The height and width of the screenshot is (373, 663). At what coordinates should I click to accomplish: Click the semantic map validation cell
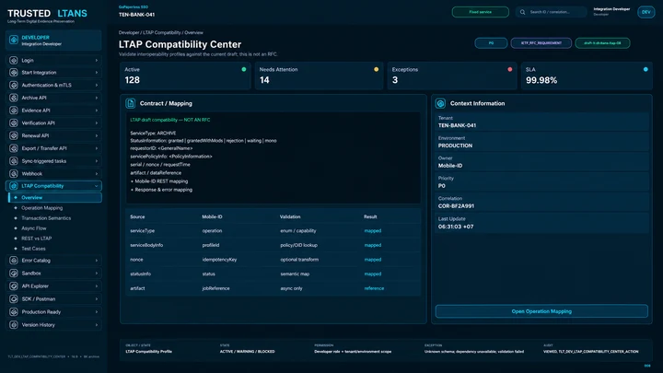pos(295,274)
